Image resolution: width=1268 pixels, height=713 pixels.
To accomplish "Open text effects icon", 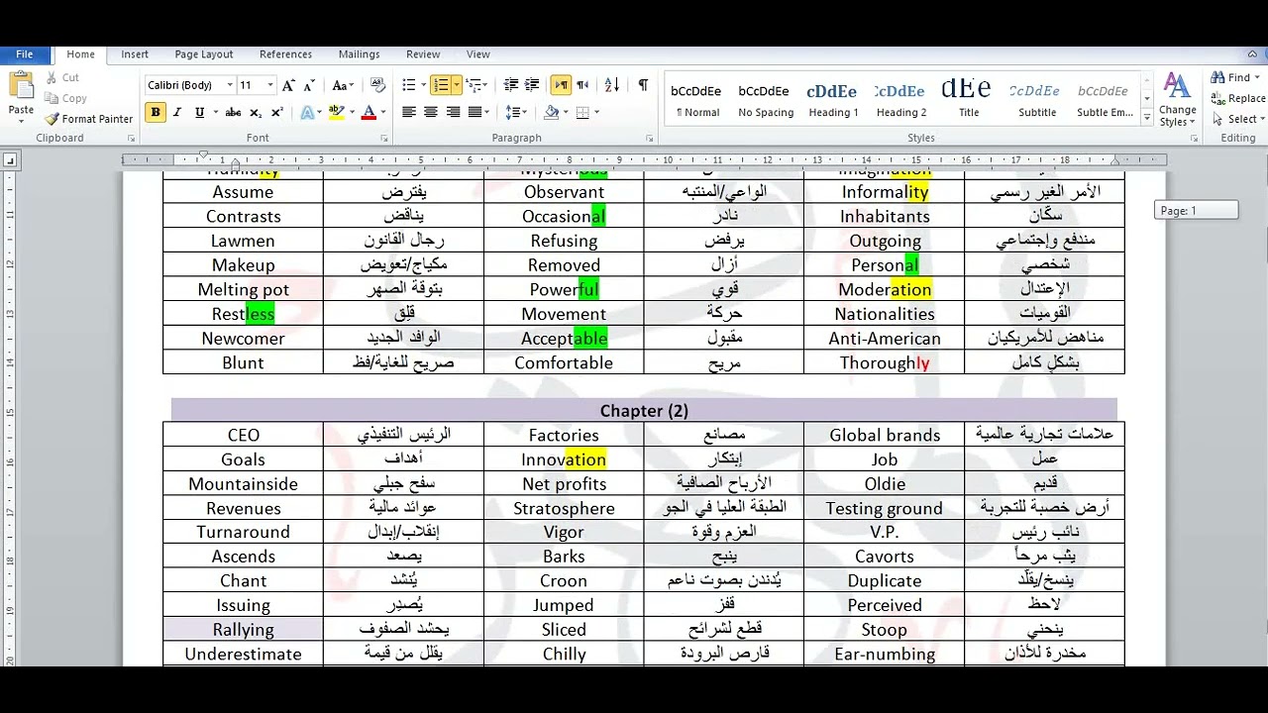I will coord(307,113).
